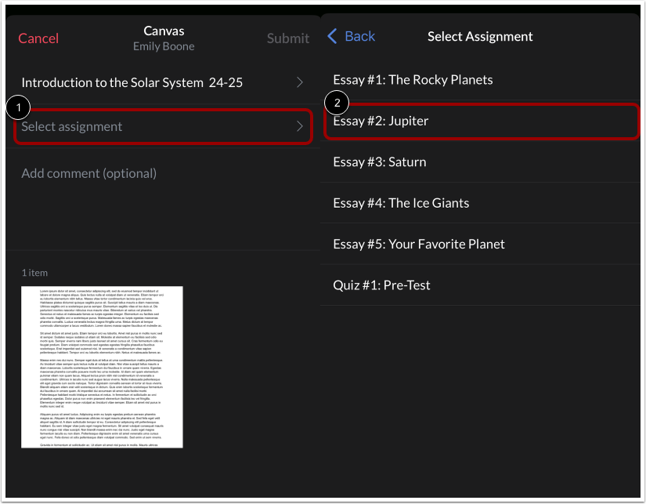The image size is (646, 504).
Task: Cancel the Canvas submission
Action: [x=38, y=38]
